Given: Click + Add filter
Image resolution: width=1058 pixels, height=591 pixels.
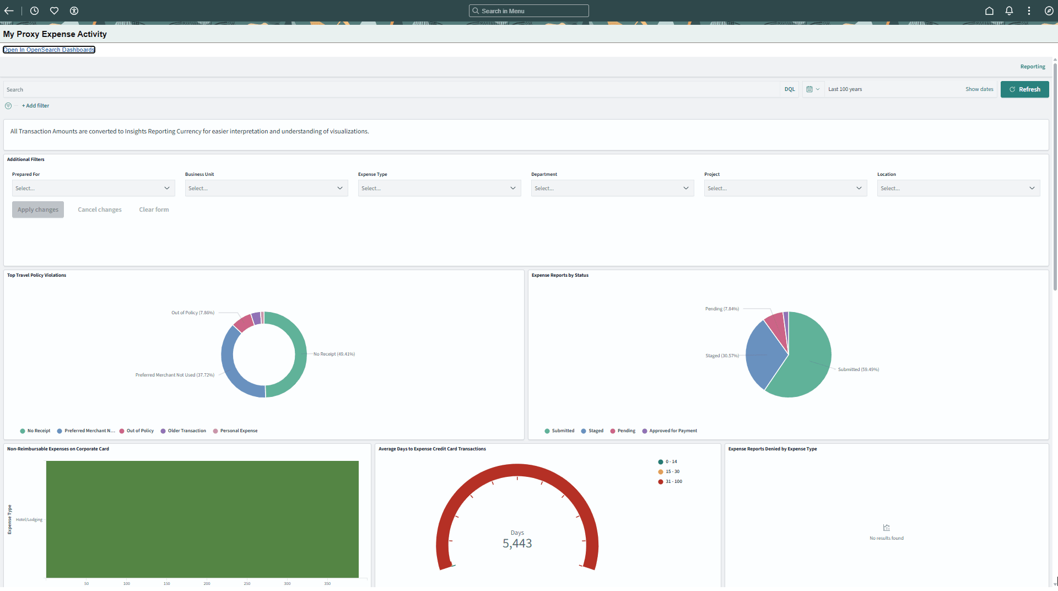Looking at the screenshot, I should (x=35, y=106).
